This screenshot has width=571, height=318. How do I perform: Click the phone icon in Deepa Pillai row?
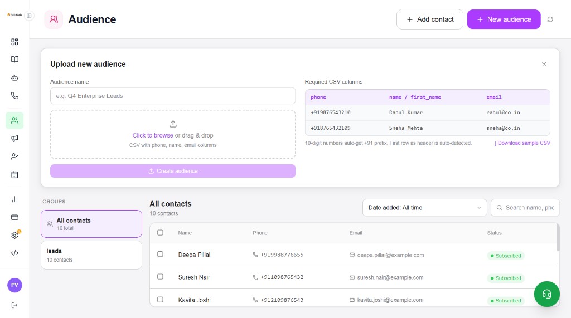pos(255,255)
